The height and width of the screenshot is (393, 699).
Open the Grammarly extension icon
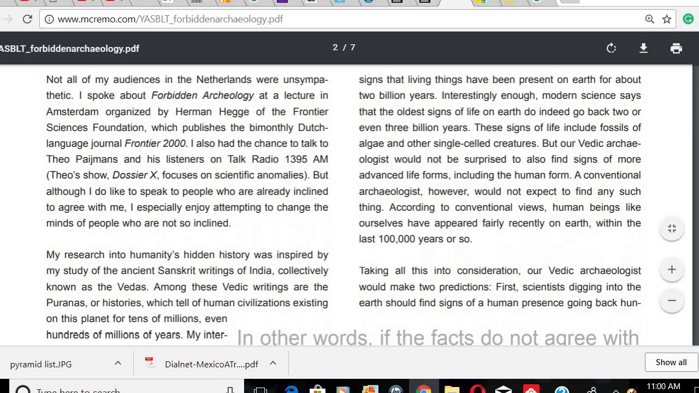[x=688, y=19]
